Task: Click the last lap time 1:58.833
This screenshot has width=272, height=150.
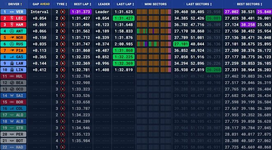Action: [x=124, y=31]
